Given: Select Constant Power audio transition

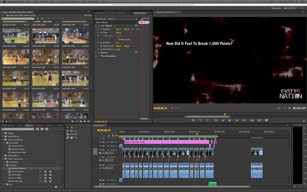Looking at the screenshot, I should click(18, 149).
